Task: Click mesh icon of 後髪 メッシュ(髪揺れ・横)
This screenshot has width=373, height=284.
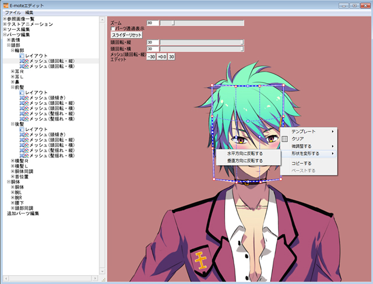Action: click(24, 156)
